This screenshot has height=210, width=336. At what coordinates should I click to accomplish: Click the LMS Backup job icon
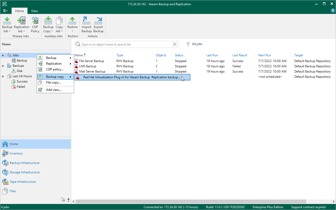click(76, 66)
